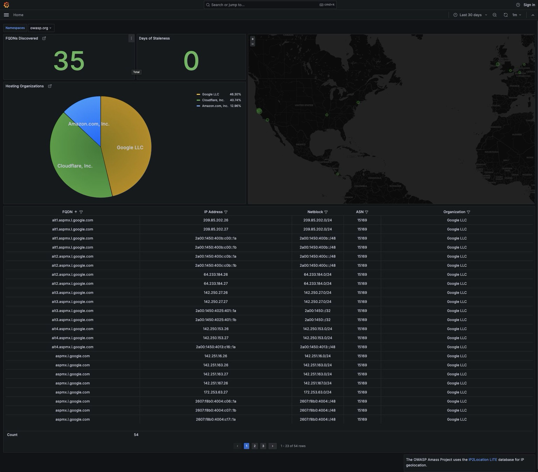Filter the IP Address column
The width and height of the screenshot is (538, 472).
(x=226, y=212)
